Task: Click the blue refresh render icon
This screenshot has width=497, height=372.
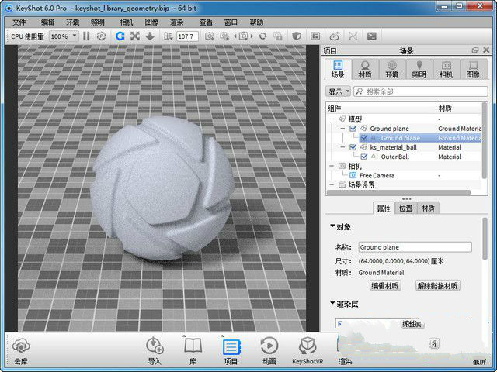Action: 120,36
